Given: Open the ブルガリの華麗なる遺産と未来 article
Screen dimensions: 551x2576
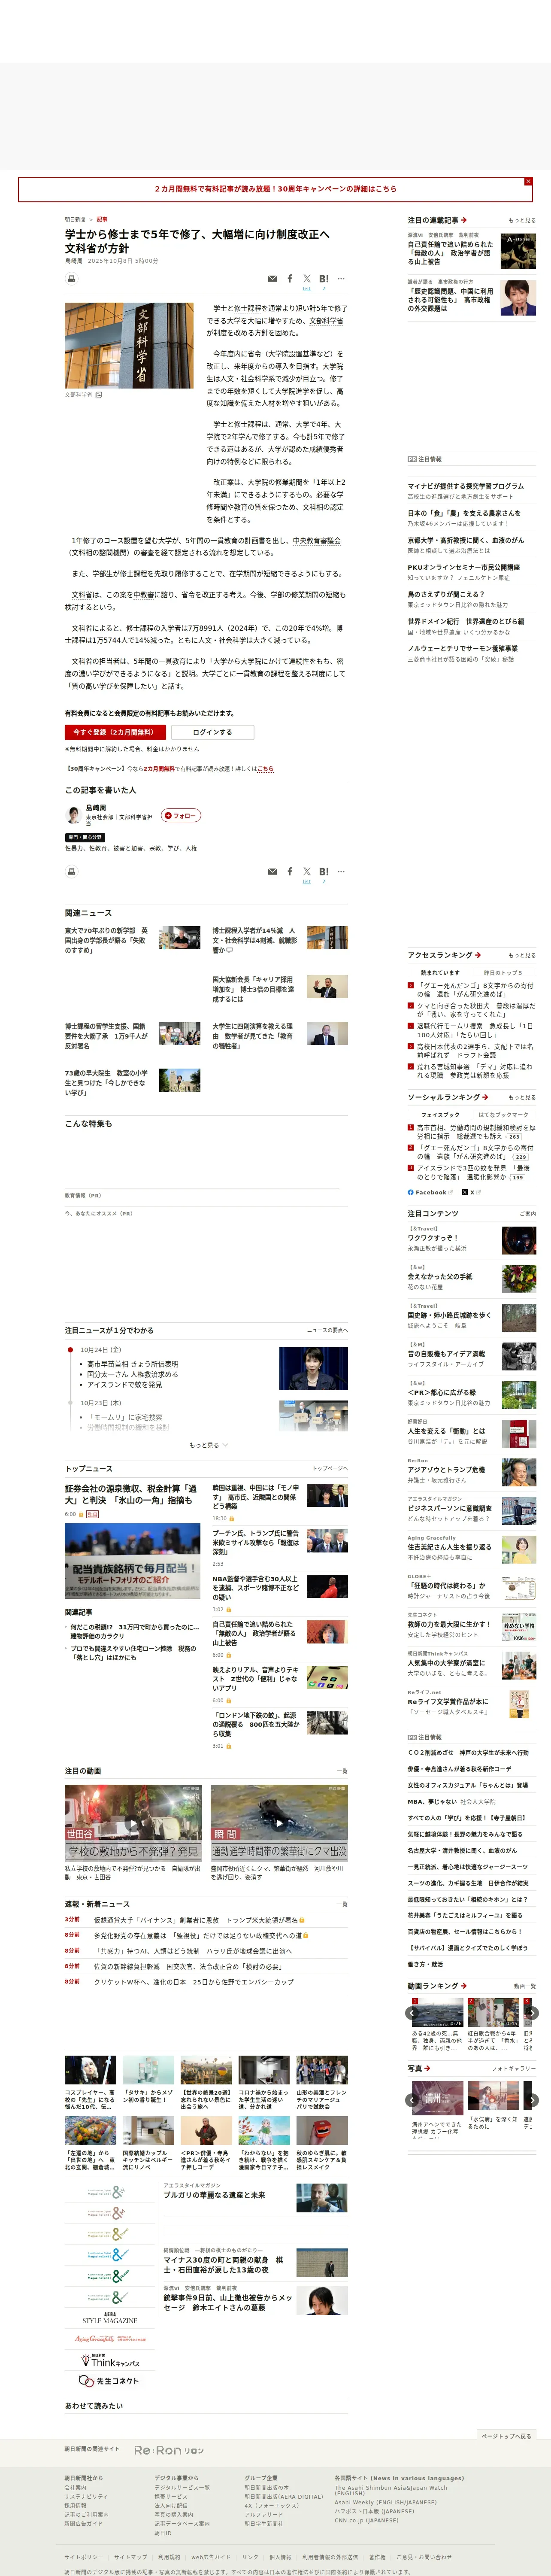Looking at the screenshot, I should click(214, 2195).
